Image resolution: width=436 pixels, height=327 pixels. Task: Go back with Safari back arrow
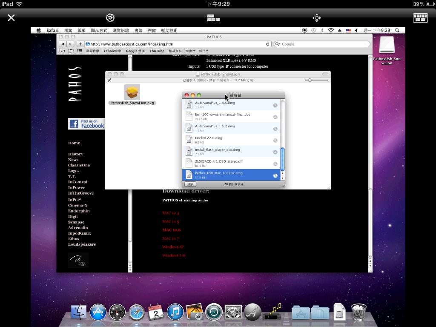63,44
